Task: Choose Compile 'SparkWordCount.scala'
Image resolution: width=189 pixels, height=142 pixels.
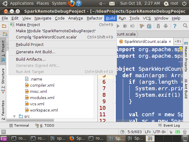Action: (63, 37)
